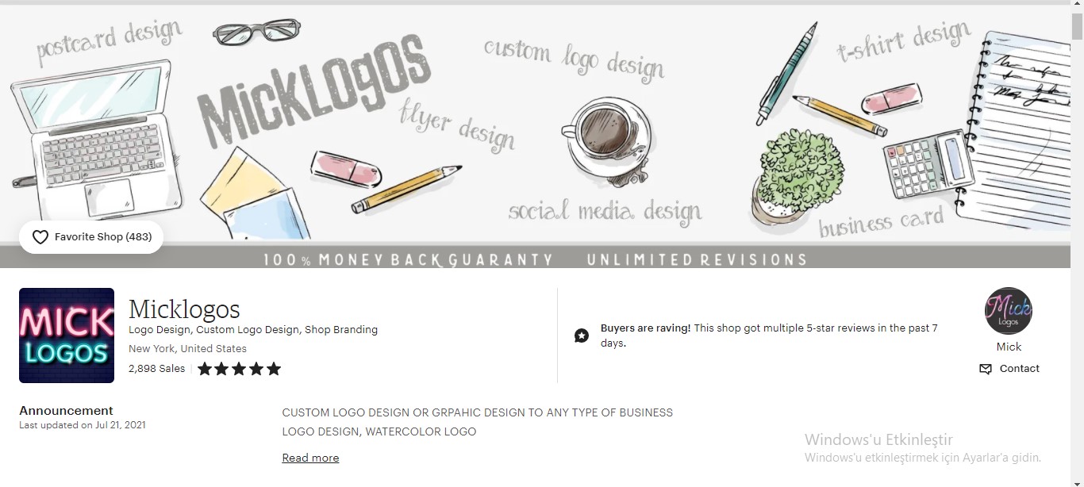Viewport: 1084px width, 487px height.
Task: Click Mick's round owner avatar
Action: (1009, 311)
